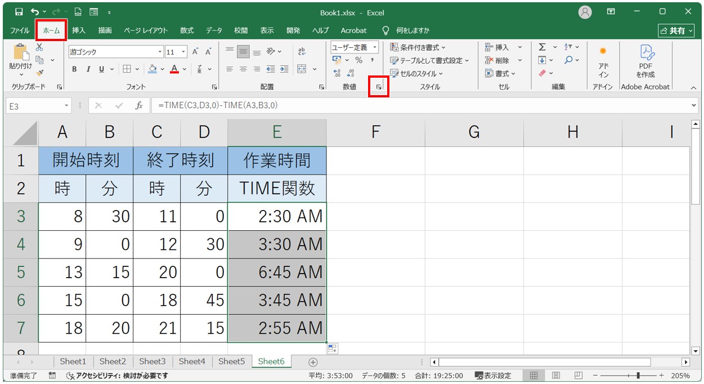Open Sort and Filter icon
The image size is (704, 384).
pyautogui.click(x=568, y=47)
